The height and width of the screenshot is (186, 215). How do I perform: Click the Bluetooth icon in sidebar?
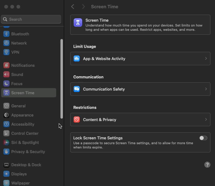pyautogui.click(x=6, y=34)
